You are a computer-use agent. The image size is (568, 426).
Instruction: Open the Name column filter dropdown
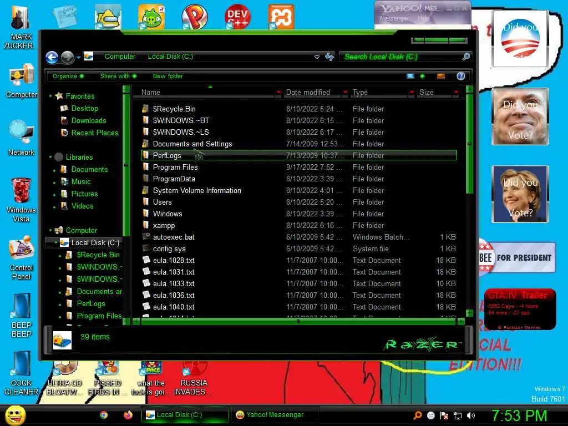tap(278, 93)
